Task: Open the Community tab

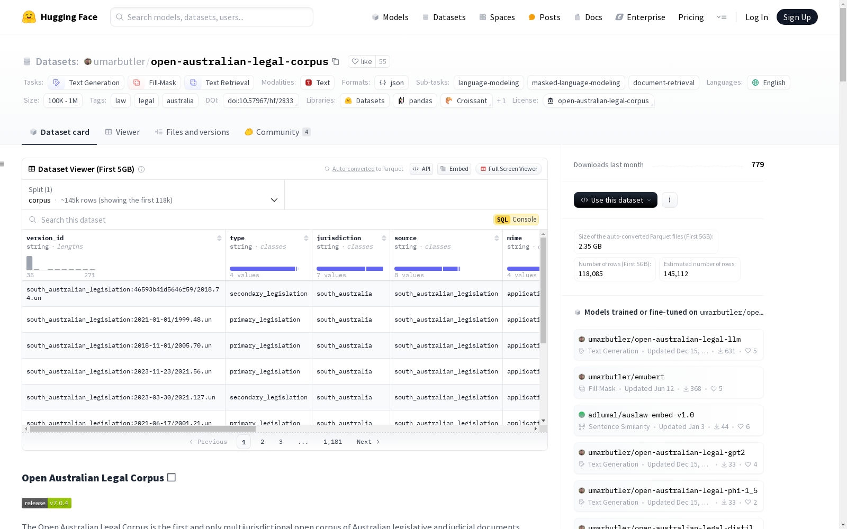Action: 277,132
